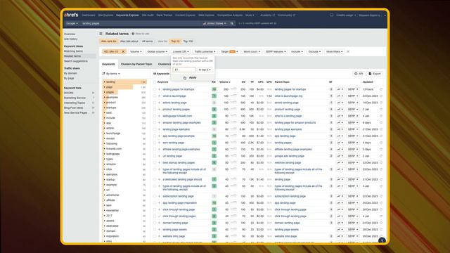
Task: Click KD badge for 'app landing page example'
Action: [x=214, y=136]
